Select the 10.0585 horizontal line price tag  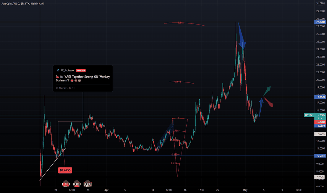pos(320,156)
